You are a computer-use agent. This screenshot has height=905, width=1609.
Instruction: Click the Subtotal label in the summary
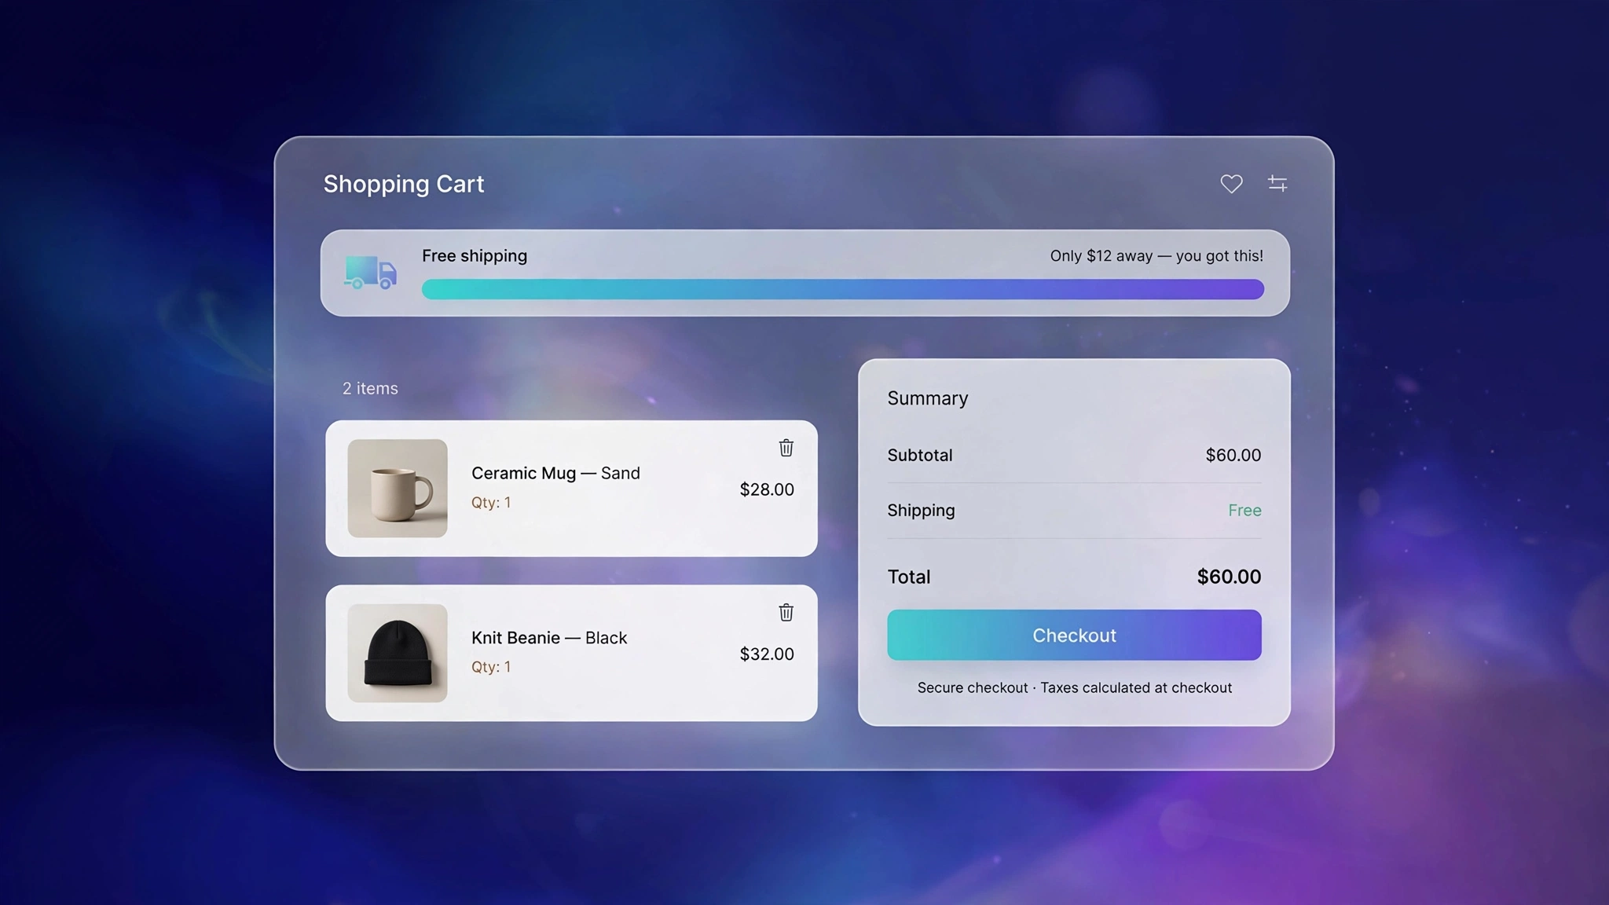[x=920, y=455]
